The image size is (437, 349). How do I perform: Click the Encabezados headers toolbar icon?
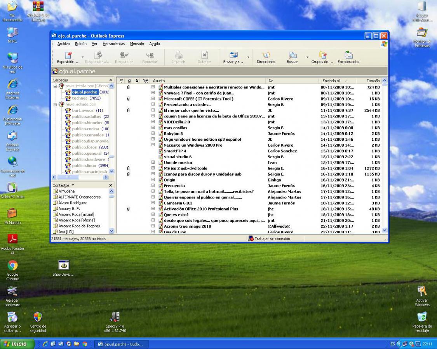348,55
